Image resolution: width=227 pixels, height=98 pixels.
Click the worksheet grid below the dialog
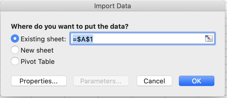113,97
